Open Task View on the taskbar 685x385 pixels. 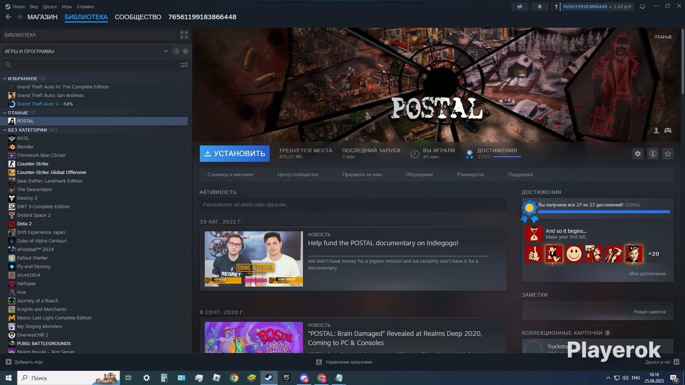tap(128, 378)
